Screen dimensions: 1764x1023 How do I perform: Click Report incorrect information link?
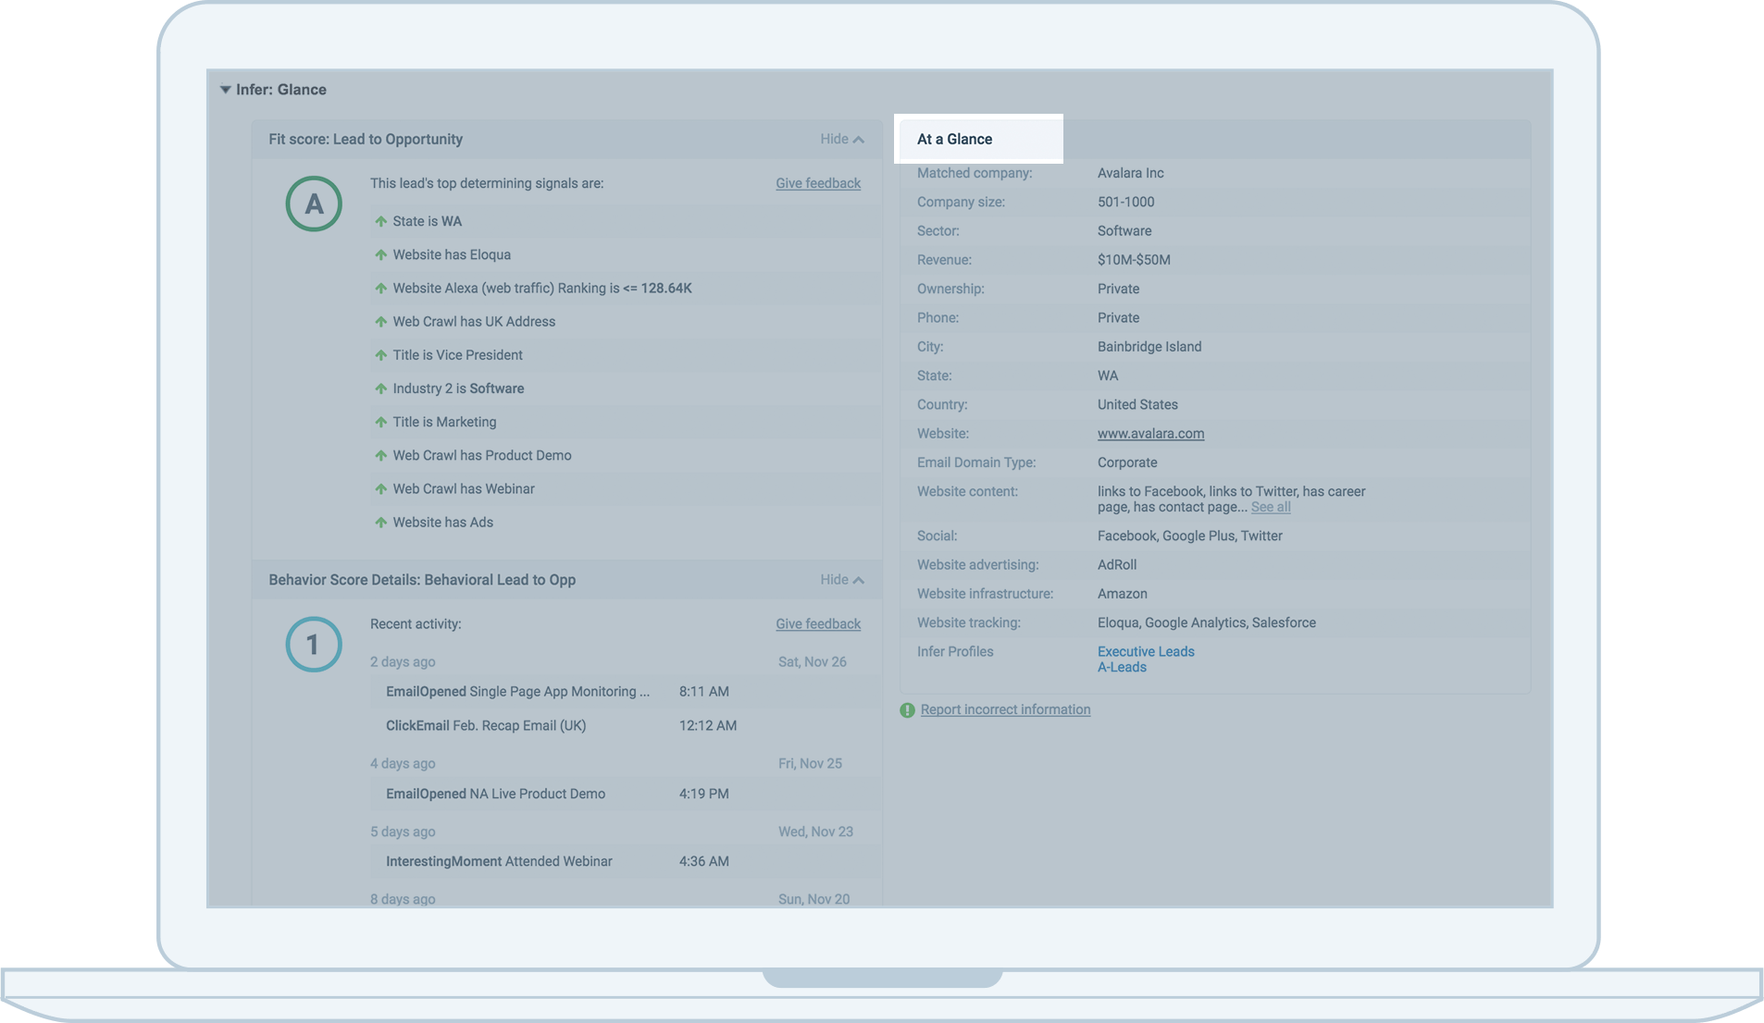tap(1005, 709)
